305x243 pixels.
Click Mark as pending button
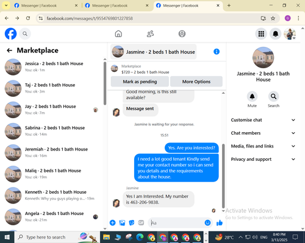pyautogui.click(x=140, y=82)
